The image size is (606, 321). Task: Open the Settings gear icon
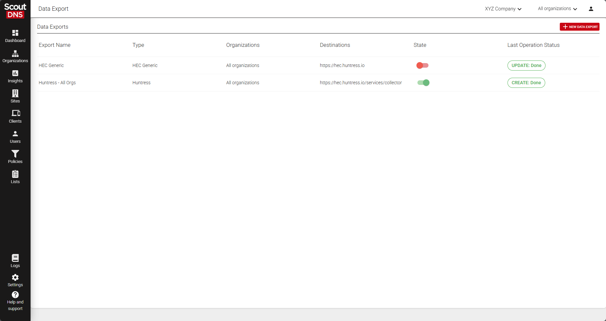click(15, 278)
